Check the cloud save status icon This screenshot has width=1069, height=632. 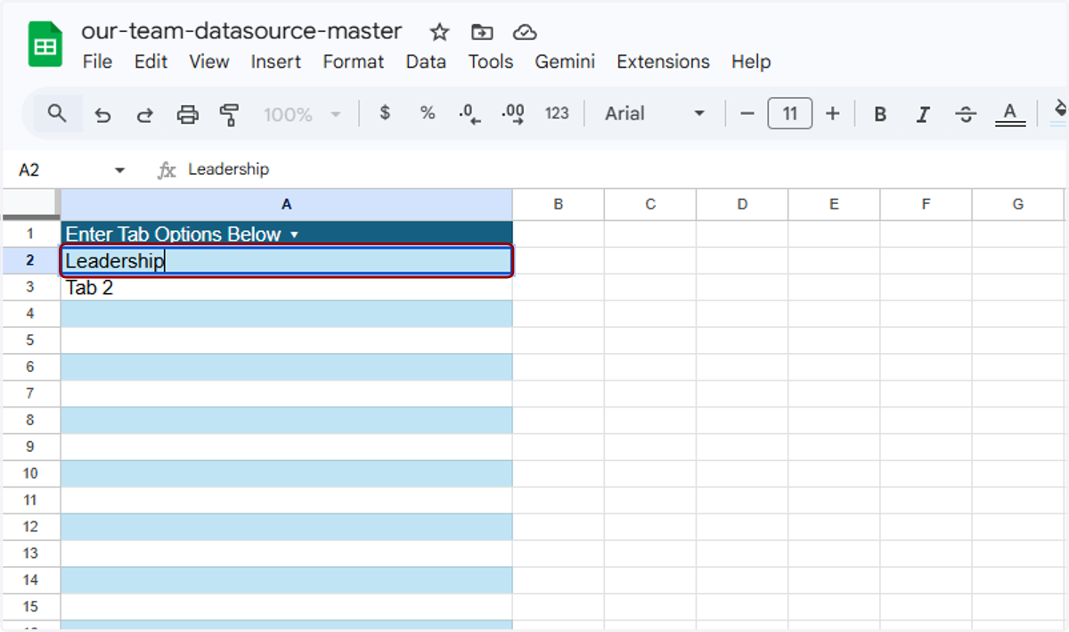pos(525,33)
